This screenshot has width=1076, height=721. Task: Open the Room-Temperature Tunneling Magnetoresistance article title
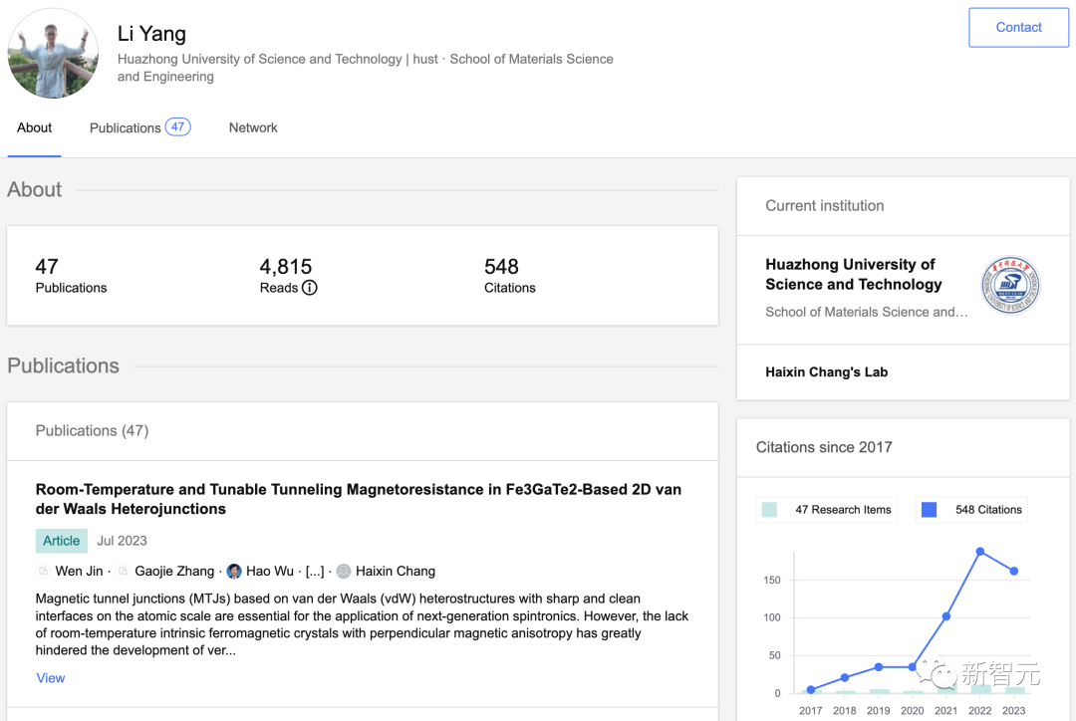point(359,499)
